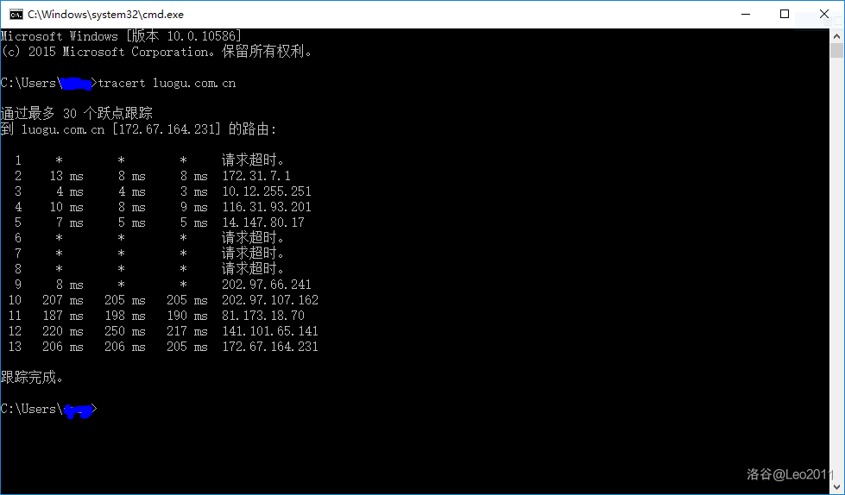Screen dimensions: 845x495
Task: Click the vertical scrollbar thumb
Action: (836, 51)
